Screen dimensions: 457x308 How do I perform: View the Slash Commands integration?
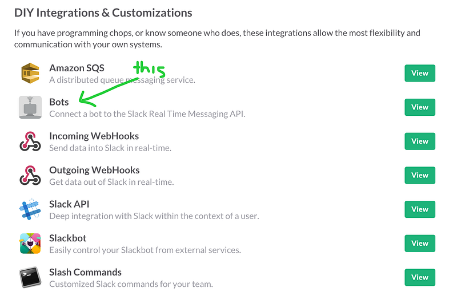(420, 277)
